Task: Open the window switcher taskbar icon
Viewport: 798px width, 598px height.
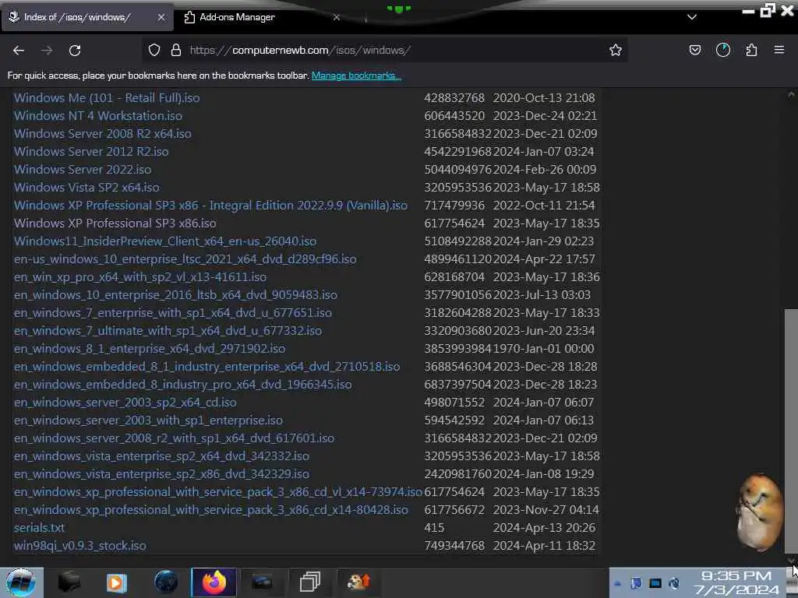Action: (x=310, y=582)
